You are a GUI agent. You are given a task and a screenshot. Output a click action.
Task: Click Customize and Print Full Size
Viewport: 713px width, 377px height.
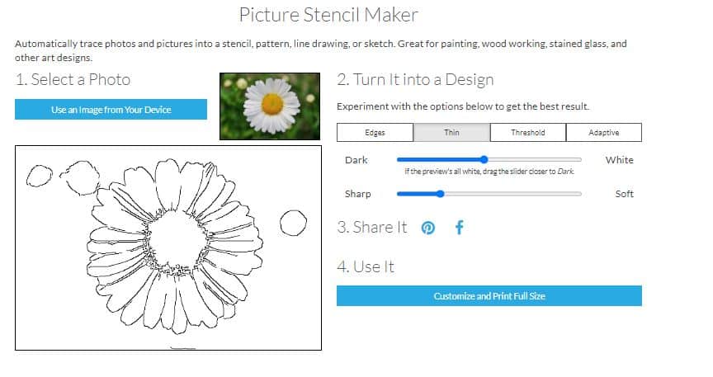(489, 296)
